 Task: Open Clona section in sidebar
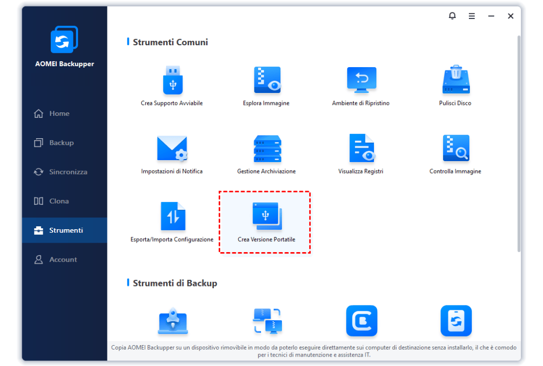click(65, 201)
